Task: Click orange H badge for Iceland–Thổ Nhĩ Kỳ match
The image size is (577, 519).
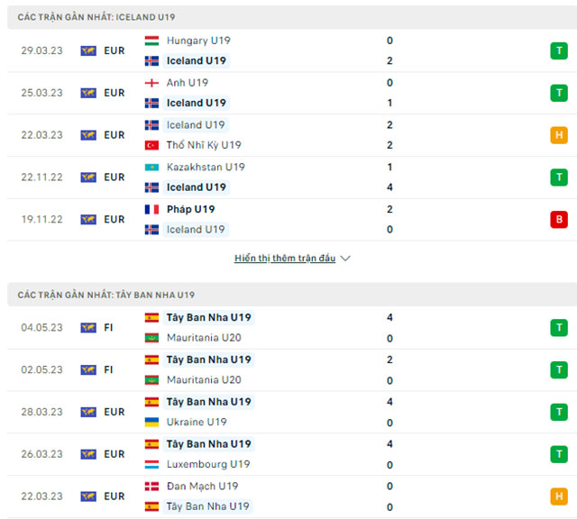Action: click(x=559, y=135)
